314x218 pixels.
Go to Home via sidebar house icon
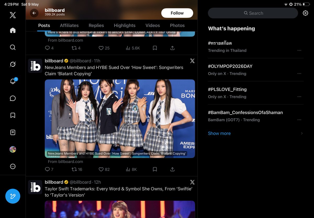[13, 31]
